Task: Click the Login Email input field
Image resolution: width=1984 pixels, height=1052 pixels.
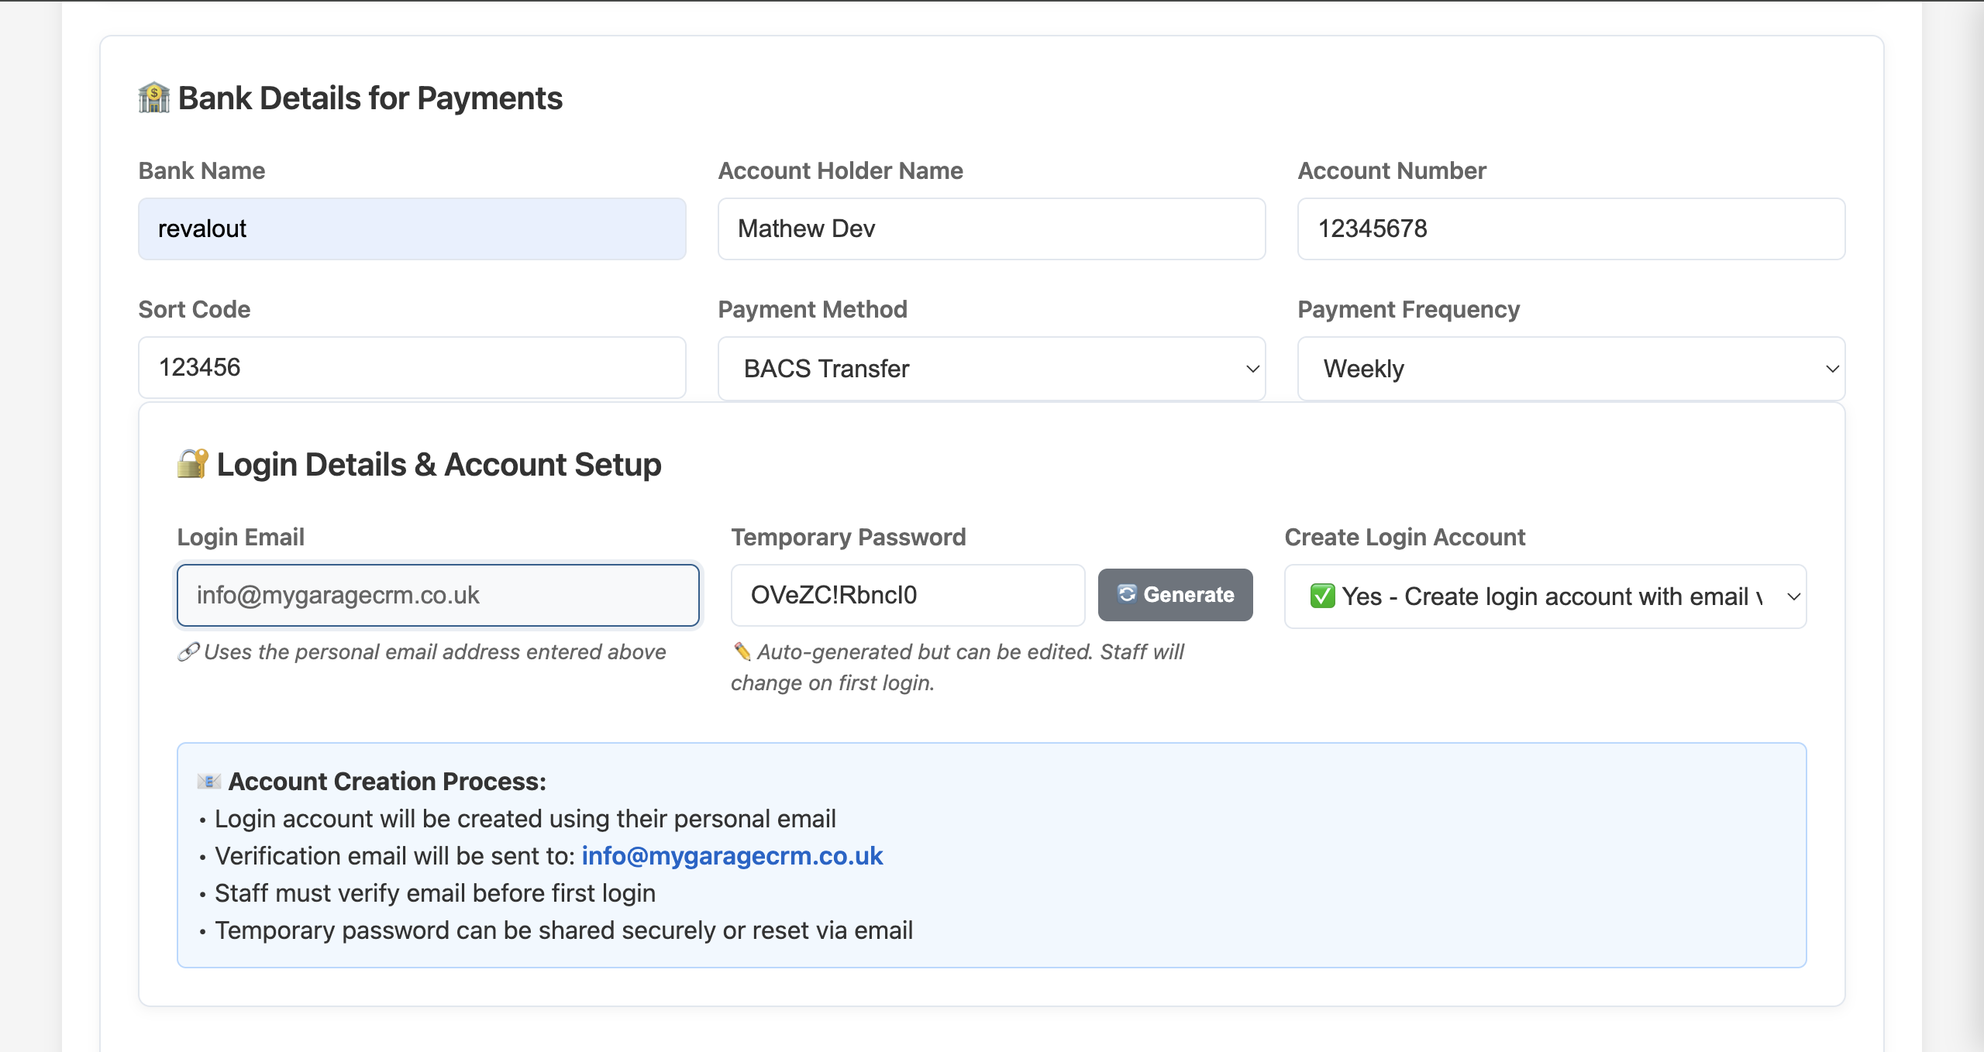Action: 438,595
